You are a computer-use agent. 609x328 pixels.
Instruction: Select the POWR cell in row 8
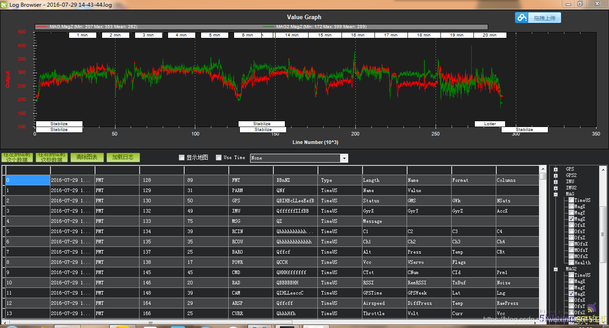[251, 262]
